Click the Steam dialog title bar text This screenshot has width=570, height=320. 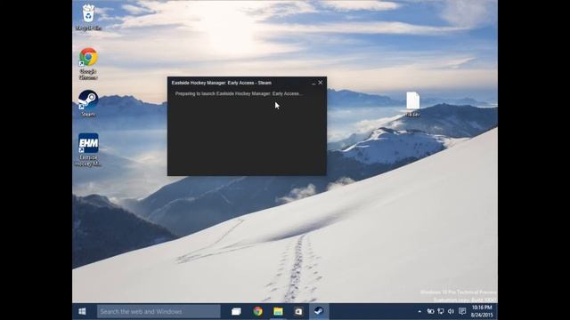point(222,83)
